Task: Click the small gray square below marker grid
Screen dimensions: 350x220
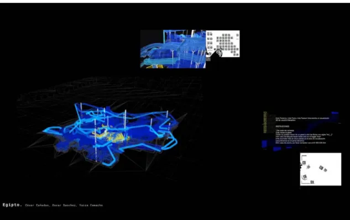Action: pyautogui.click(x=208, y=59)
